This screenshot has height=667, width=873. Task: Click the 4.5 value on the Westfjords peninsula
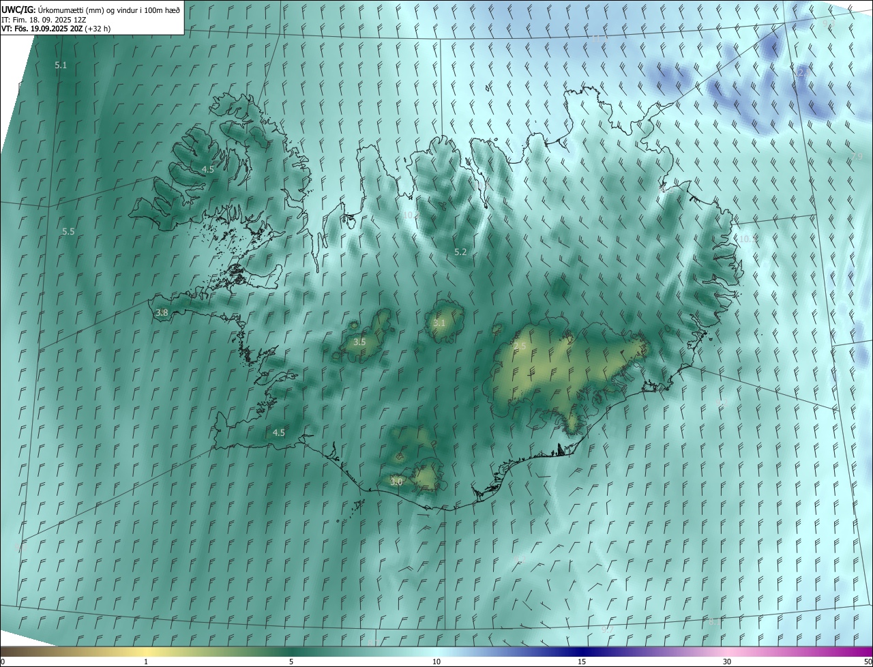[208, 169]
